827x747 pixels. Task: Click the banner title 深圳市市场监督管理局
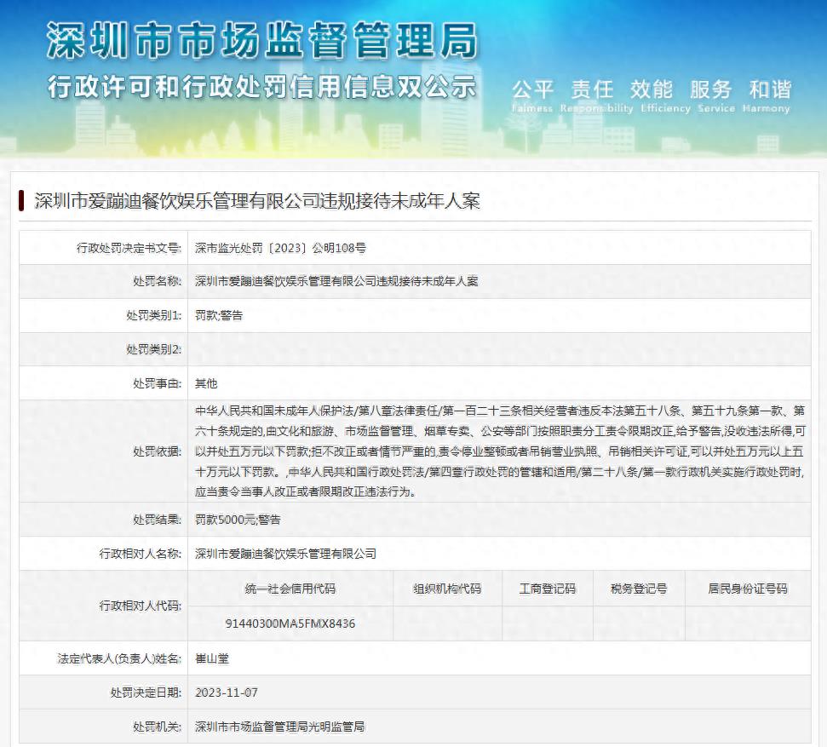[x=262, y=41]
